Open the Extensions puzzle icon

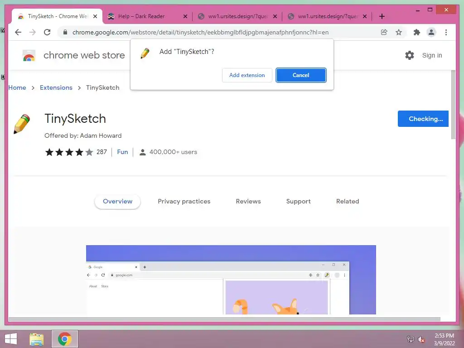pyautogui.click(x=417, y=32)
